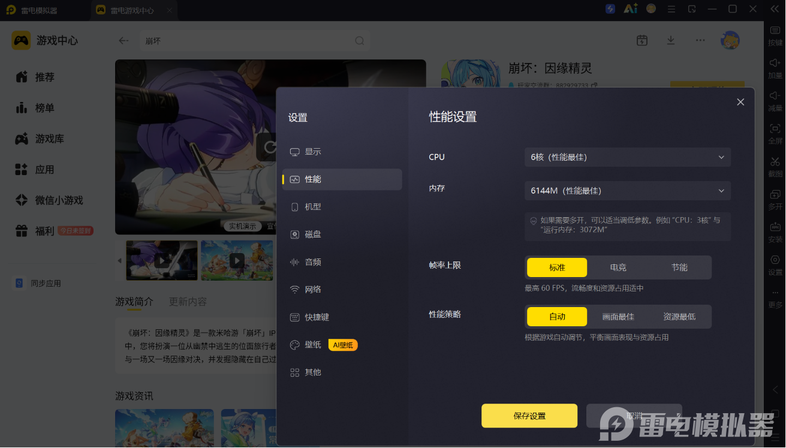Image resolution: width=786 pixels, height=448 pixels.
Task: Click the three-dots more icon in game center
Action: point(700,40)
